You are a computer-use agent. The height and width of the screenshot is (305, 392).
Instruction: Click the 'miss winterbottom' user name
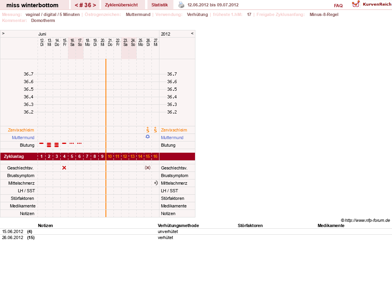pyautogui.click(x=32, y=5)
